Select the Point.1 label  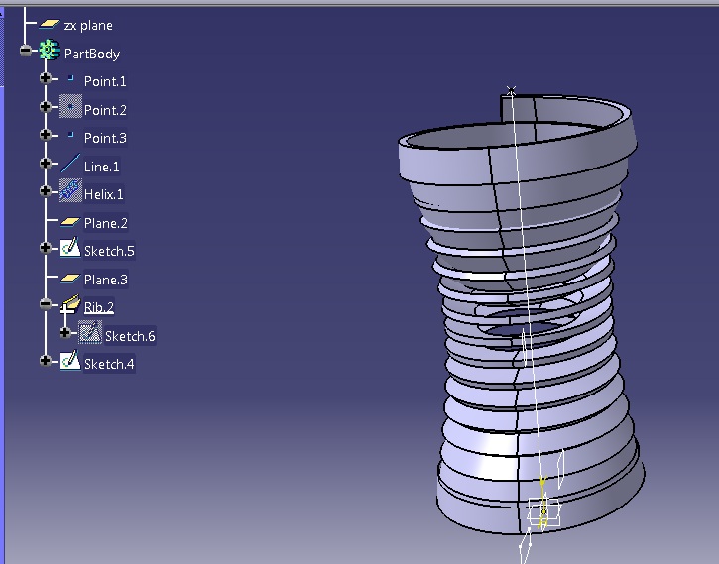coord(105,81)
